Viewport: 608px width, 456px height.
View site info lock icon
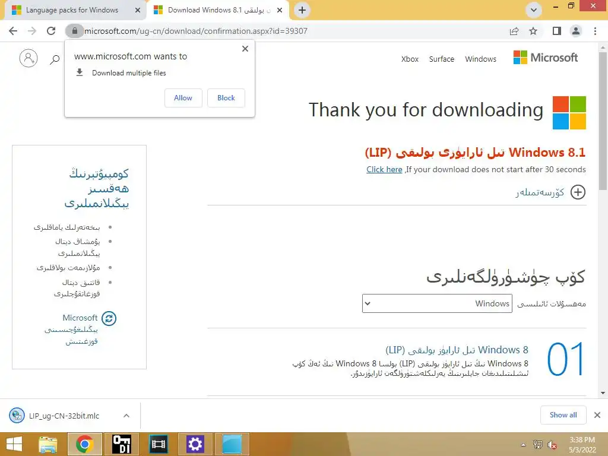tap(75, 31)
